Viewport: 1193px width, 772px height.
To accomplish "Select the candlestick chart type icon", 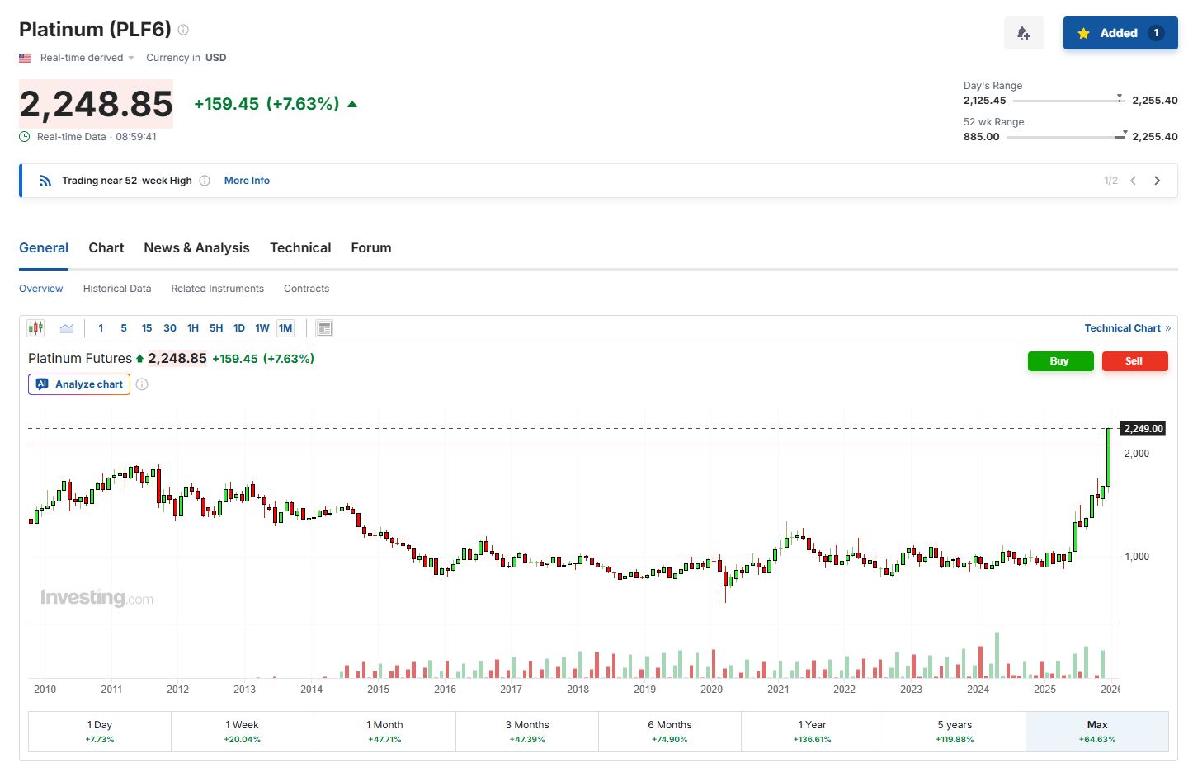I will pos(35,328).
